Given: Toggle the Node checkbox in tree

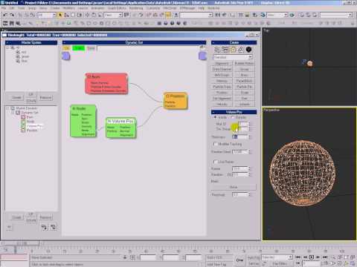Looking at the screenshot, I should pyautogui.click(x=23, y=122).
